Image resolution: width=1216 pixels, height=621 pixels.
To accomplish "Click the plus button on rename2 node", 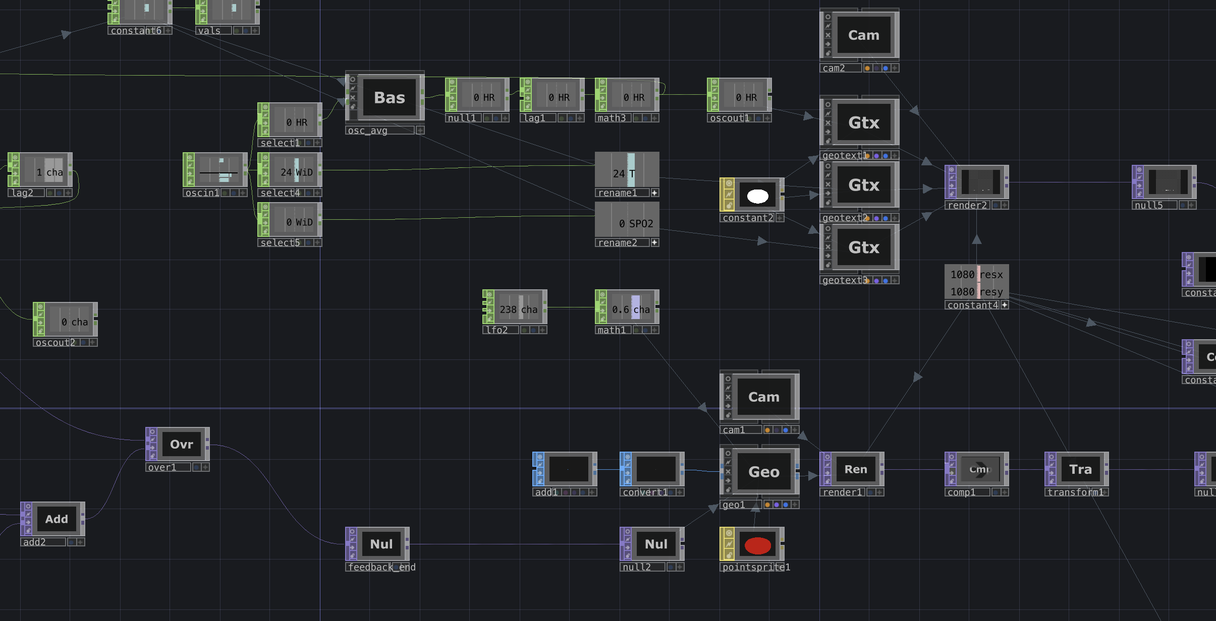I will [x=654, y=243].
